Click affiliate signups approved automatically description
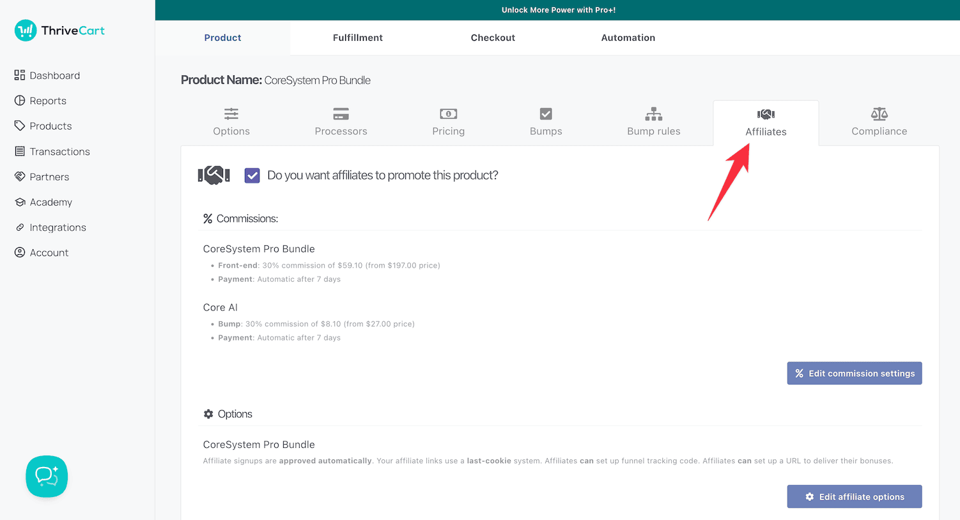Image resolution: width=960 pixels, height=520 pixels. coord(548,461)
